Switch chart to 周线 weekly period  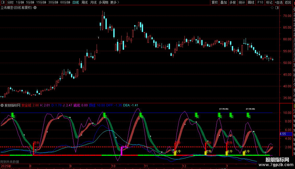click(x=85, y=2)
